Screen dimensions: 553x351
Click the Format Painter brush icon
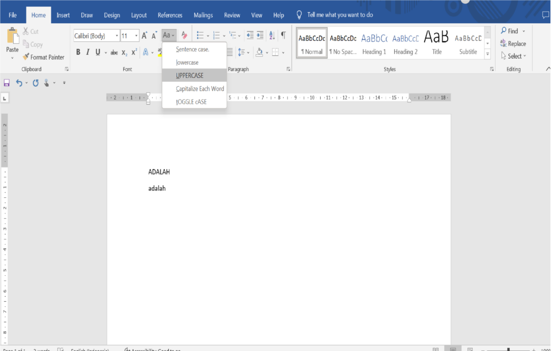(25, 57)
